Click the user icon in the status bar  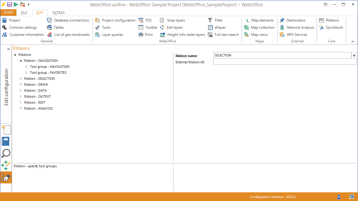[339, 197]
